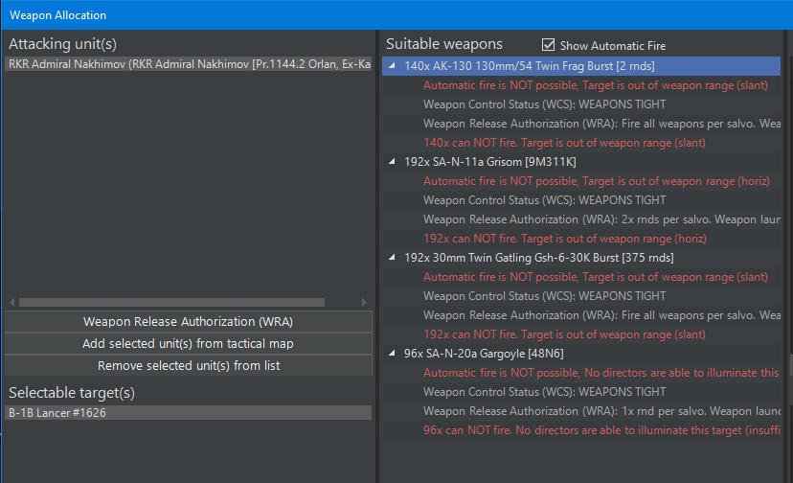
Task: Click right arrow of attacking units scrollbar
Action: click(x=365, y=302)
